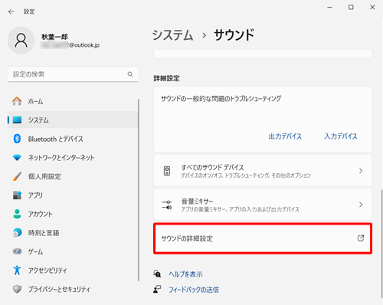Select the システム monitor icon
This screenshot has height=305, width=383.
coord(17,120)
